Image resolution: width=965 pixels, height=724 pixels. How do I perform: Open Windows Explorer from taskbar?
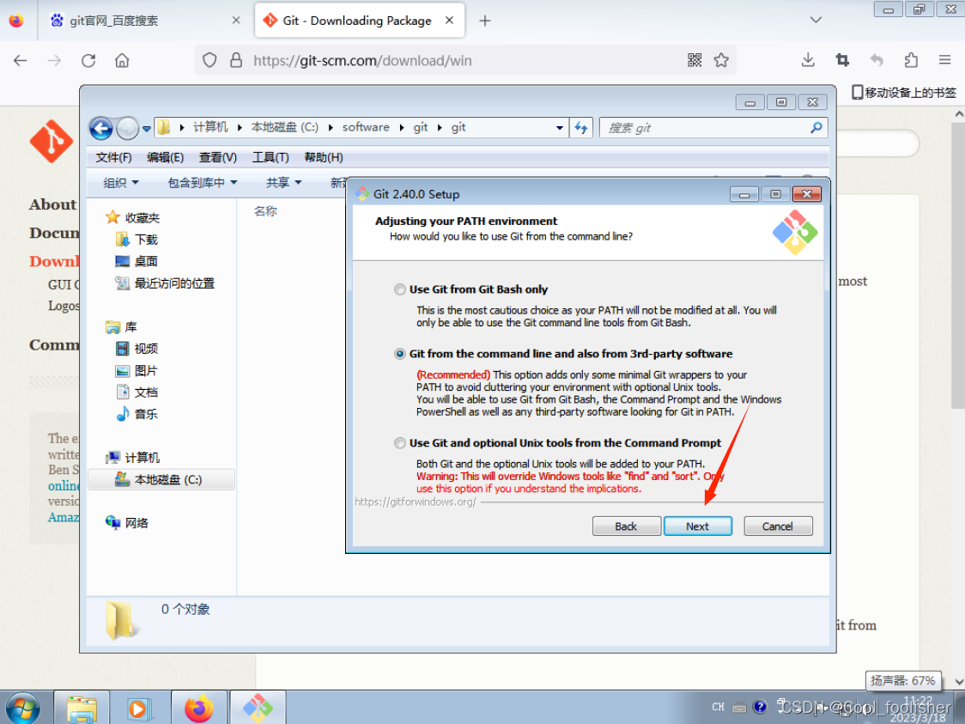[x=82, y=709]
